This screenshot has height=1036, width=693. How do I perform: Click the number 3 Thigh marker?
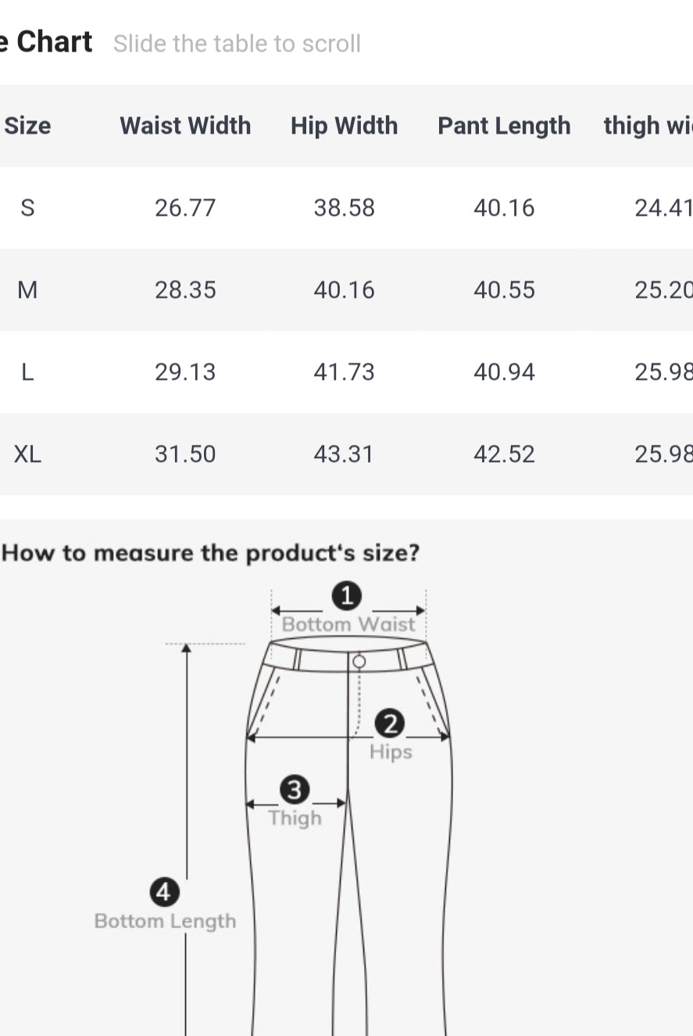click(x=295, y=790)
